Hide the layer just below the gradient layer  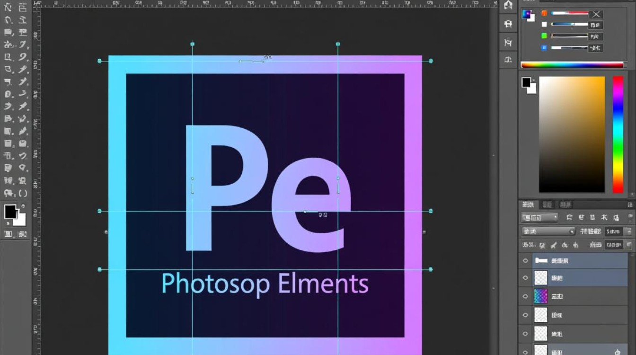point(525,315)
